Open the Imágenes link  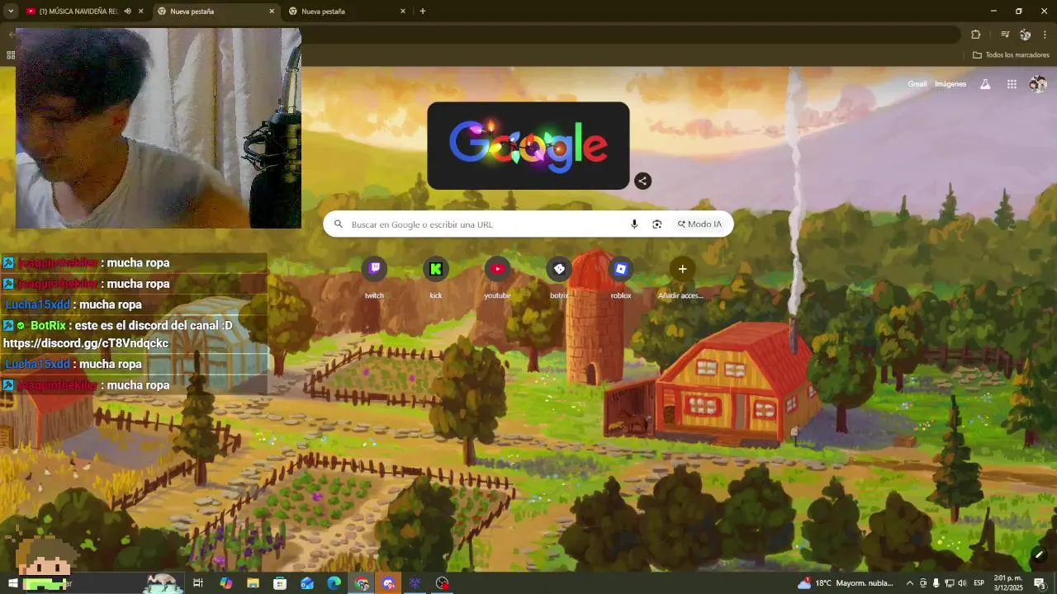coord(950,84)
